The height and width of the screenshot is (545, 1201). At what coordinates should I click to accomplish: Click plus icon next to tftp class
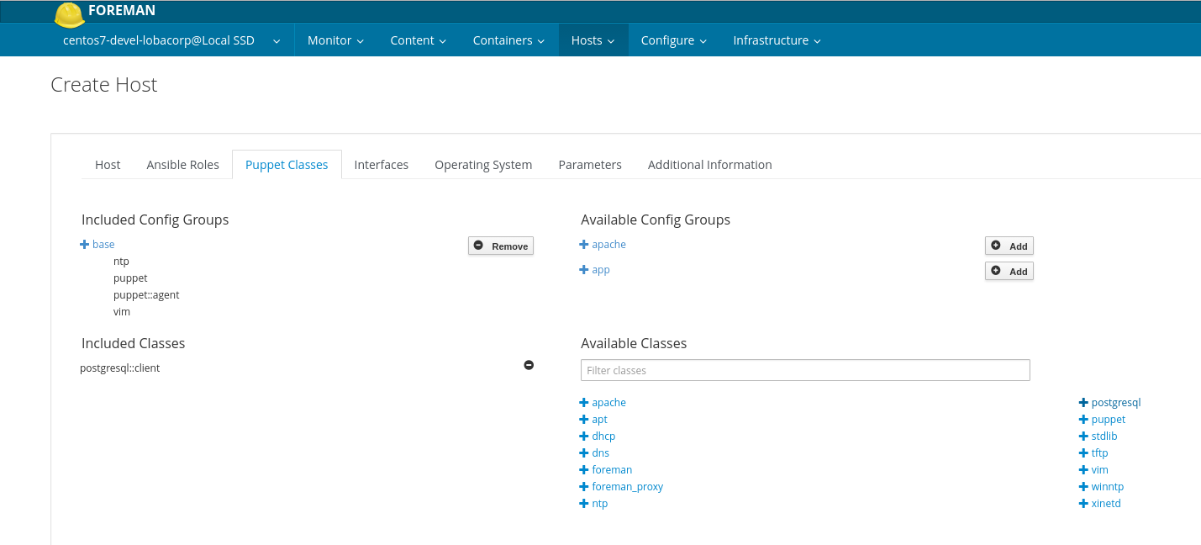click(x=1083, y=453)
